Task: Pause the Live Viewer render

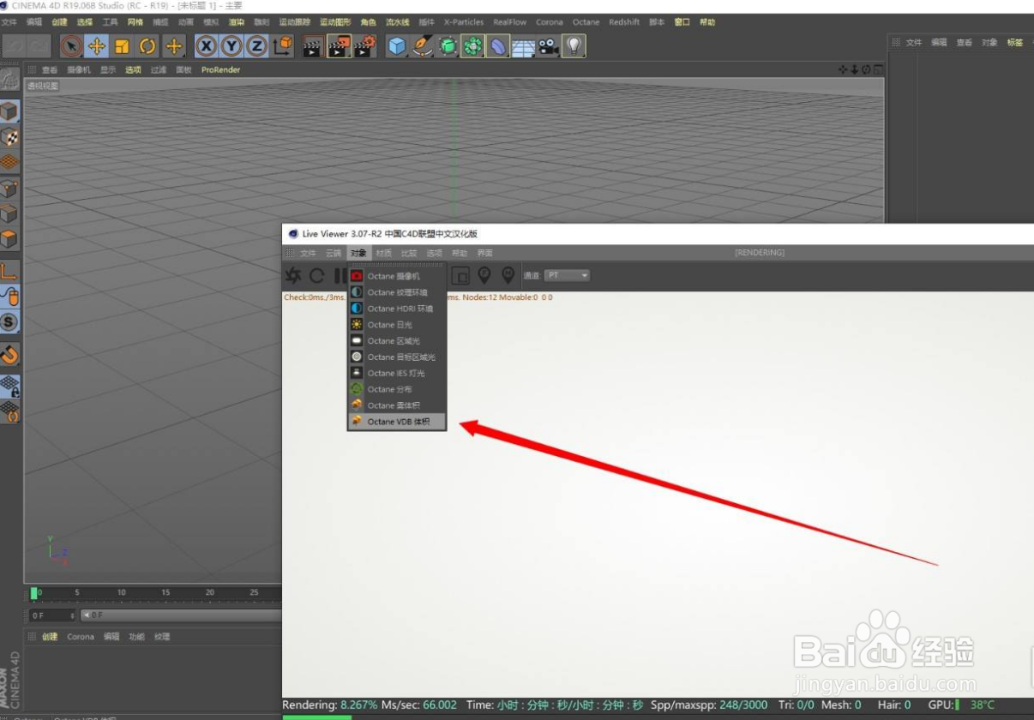Action: coord(340,275)
